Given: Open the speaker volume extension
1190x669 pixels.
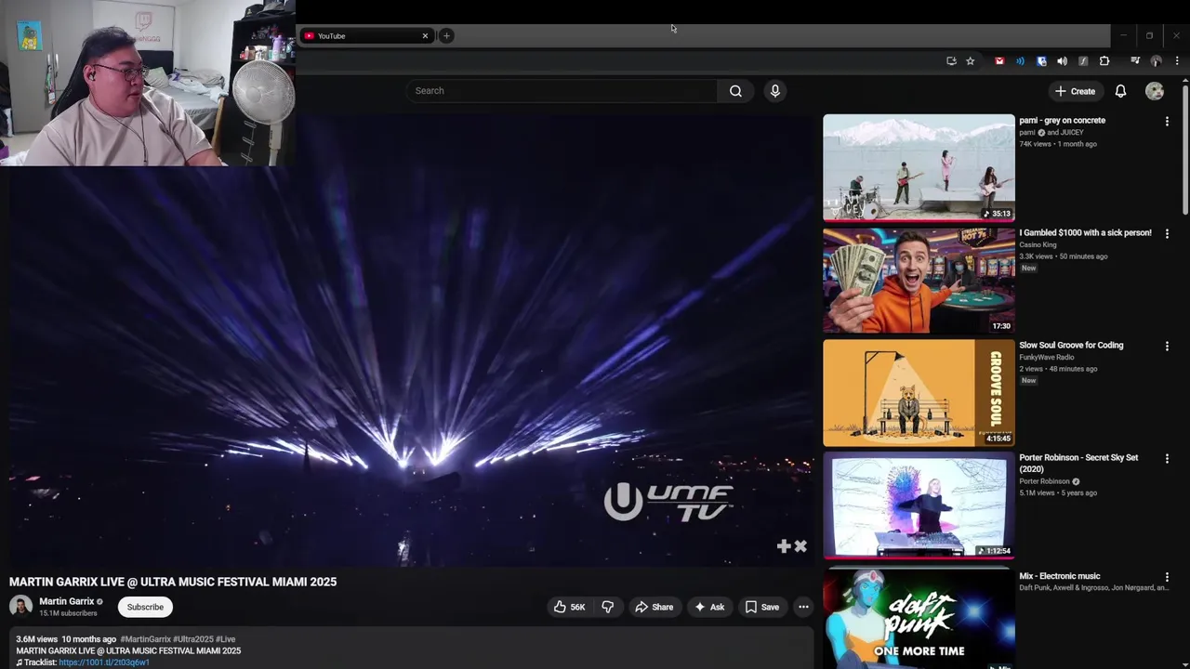Looking at the screenshot, I should coord(1062,61).
